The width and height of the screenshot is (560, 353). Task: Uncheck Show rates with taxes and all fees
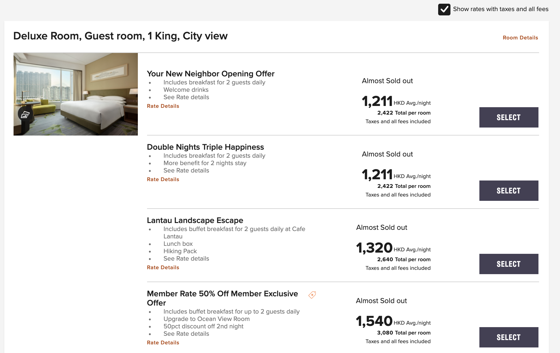444,10
